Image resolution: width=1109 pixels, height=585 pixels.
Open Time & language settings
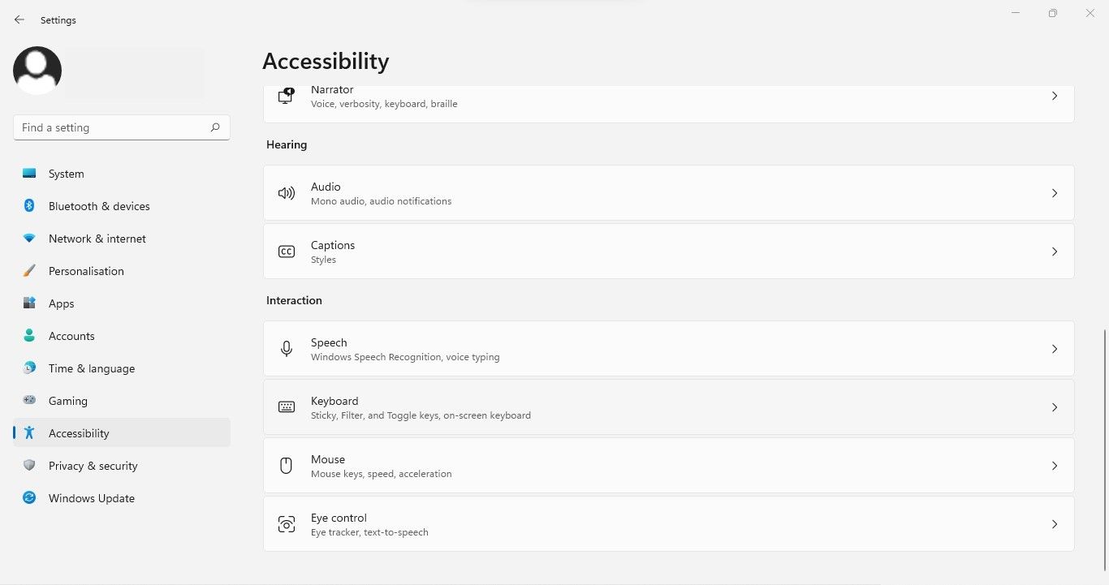(x=122, y=368)
